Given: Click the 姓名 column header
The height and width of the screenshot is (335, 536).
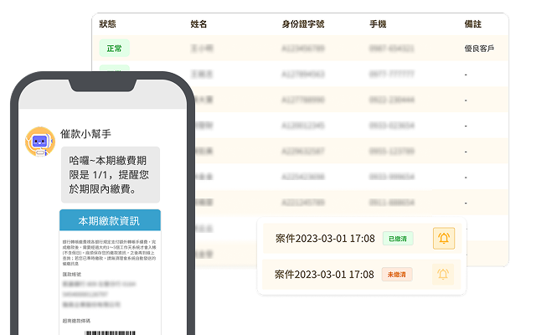Looking at the screenshot, I should [198, 24].
